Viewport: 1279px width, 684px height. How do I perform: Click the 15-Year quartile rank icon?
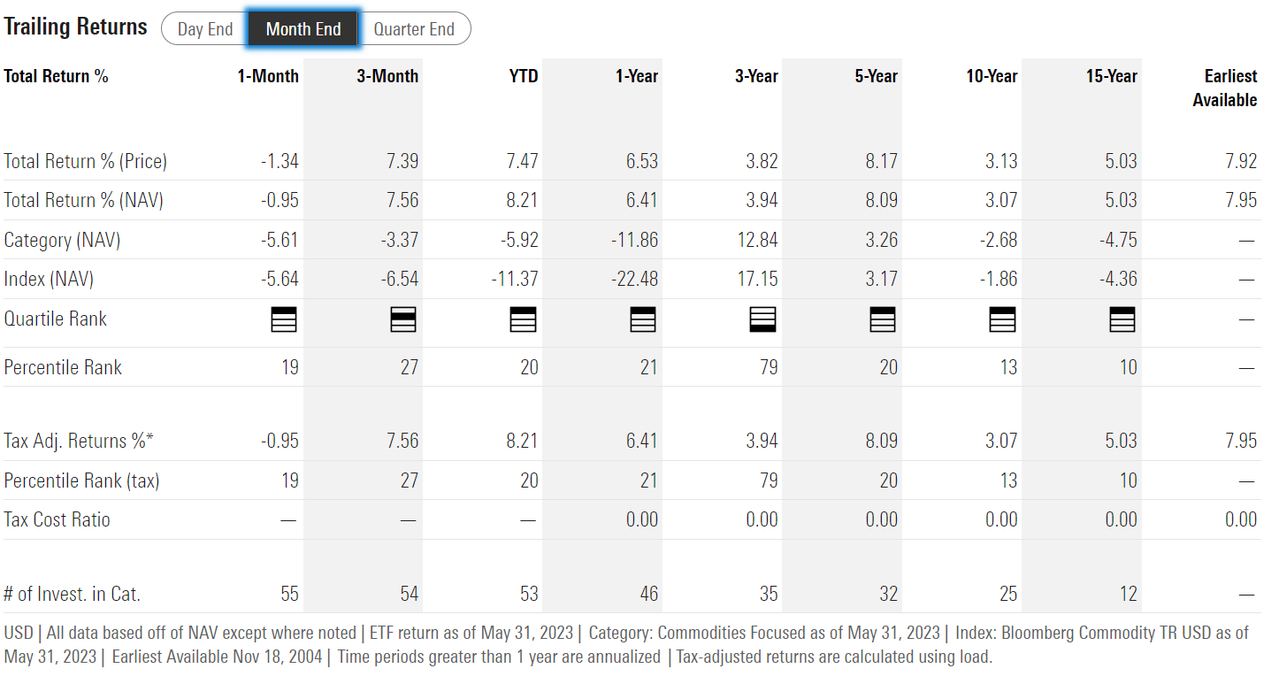point(1122,319)
